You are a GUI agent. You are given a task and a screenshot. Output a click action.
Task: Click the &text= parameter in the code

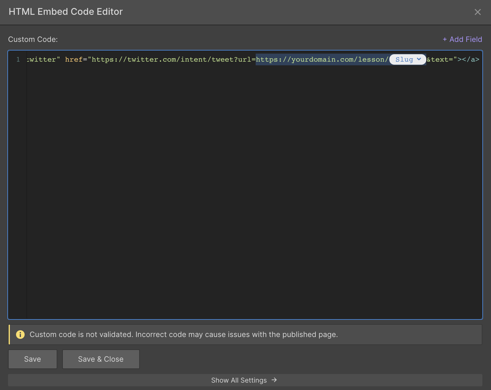coord(440,59)
